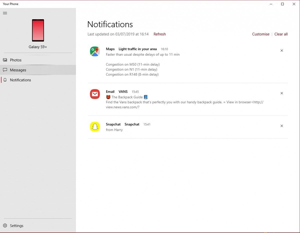Dismiss the Maps traffic notification
Viewport: 300px width, 233px height.
[282, 50]
